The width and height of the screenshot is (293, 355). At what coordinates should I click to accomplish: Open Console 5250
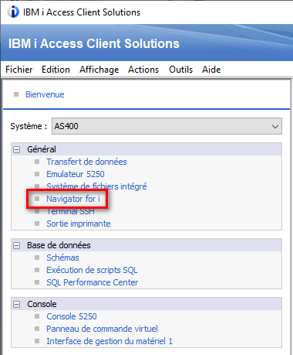[72, 316]
